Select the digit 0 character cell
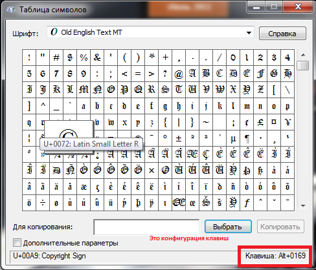Viewport: 316px width, 270px height. click(233, 57)
